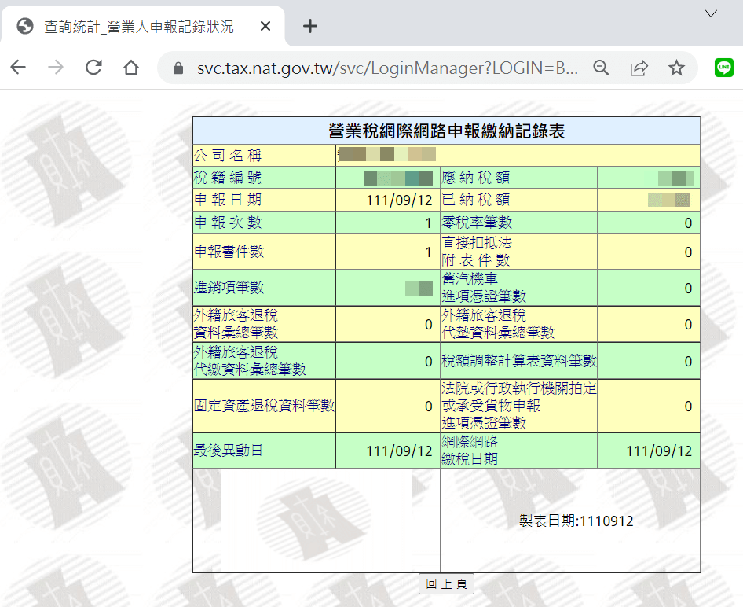Click the 0 value beside 稅額調整計算表資料筆數
743x607 pixels.
pyautogui.click(x=688, y=362)
